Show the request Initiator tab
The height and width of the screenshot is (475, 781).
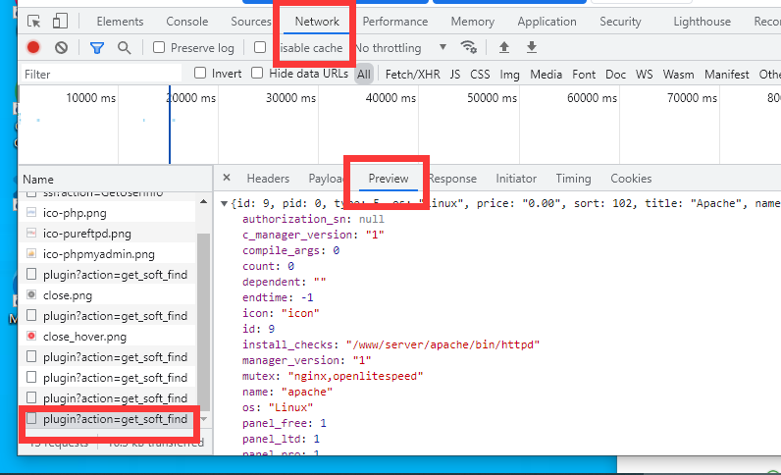[516, 179]
